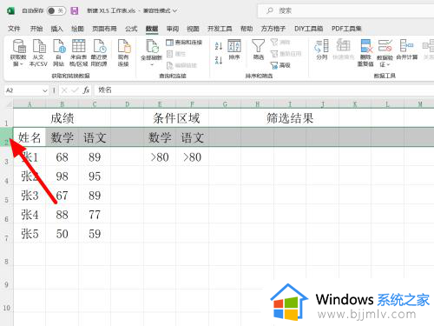The width and height of the screenshot is (434, 326).
Task: Switch to the Page Layout (页面布局) tab
Action: click(x=104, y=29)
